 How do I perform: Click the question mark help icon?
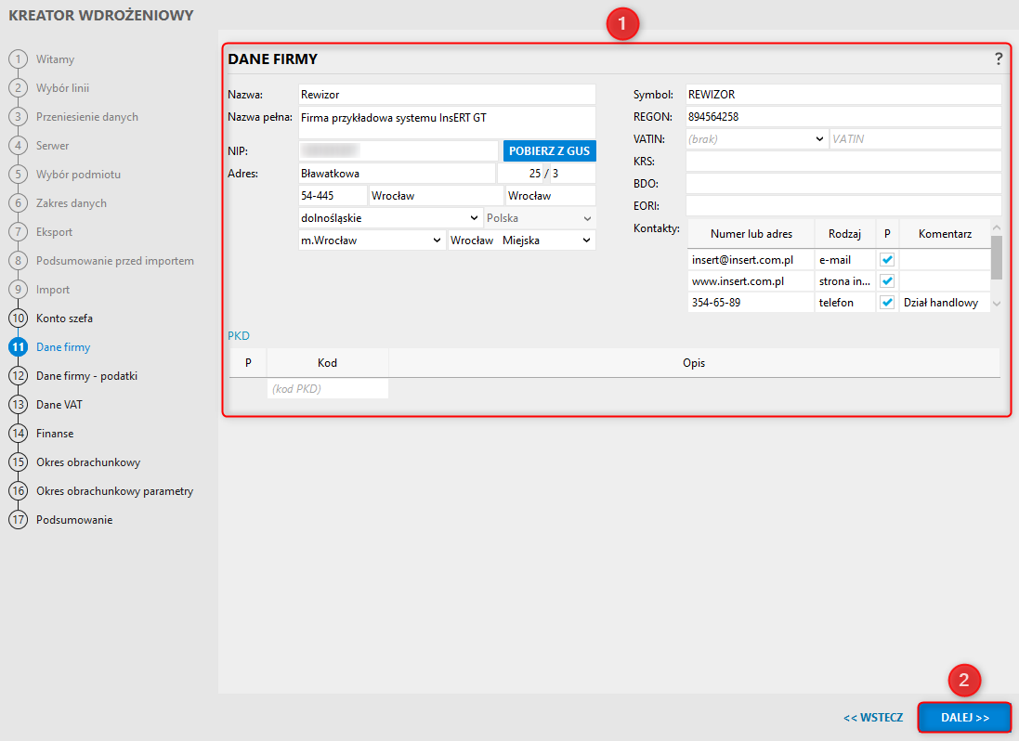click(999, 58)
